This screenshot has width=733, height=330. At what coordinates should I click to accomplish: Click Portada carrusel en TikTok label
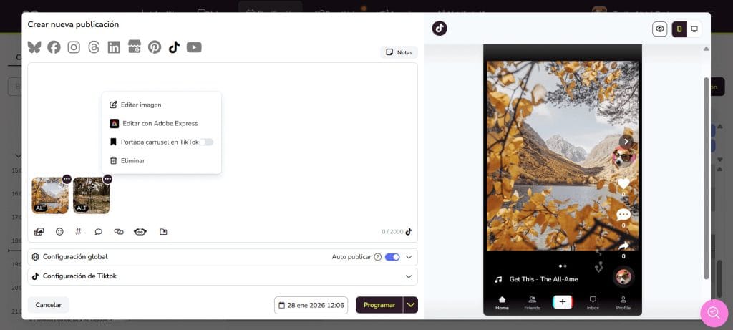coord(160,142)
